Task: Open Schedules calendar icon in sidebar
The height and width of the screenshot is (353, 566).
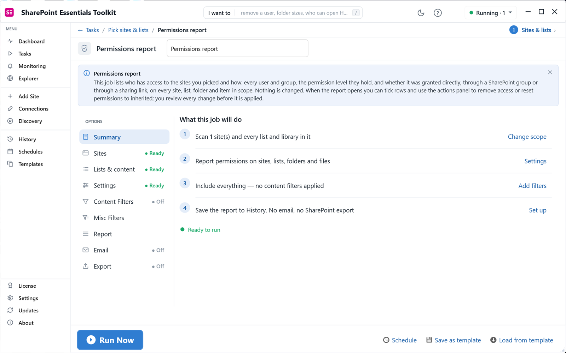Action: click(10, 151)
